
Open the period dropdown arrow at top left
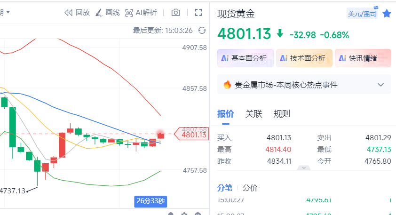pos(8,12)
